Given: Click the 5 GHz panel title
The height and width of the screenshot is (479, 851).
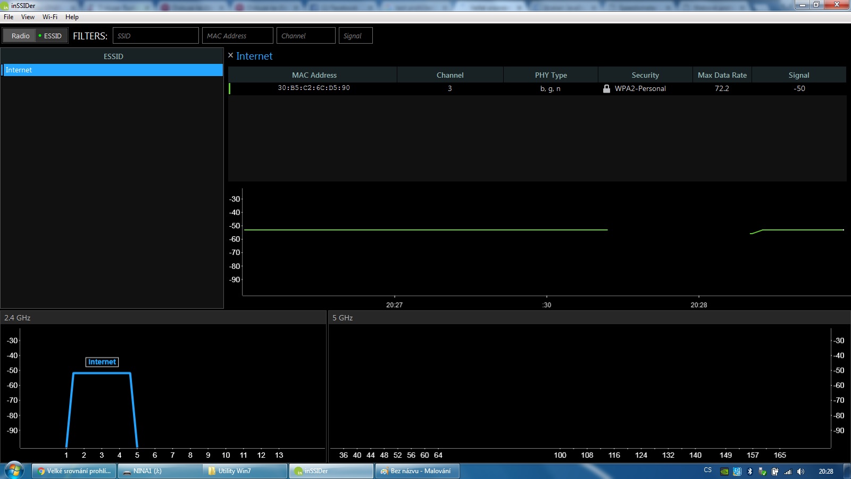Looking at the screenshot, I should point(343,318).
